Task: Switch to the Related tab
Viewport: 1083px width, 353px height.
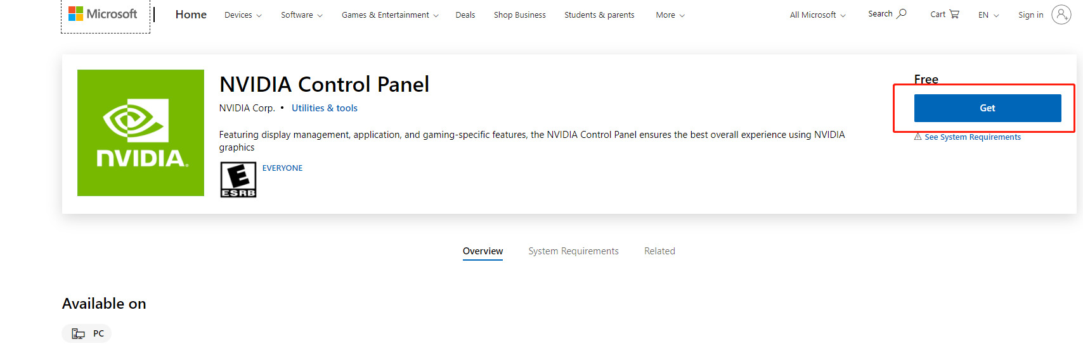Action: 659,251
